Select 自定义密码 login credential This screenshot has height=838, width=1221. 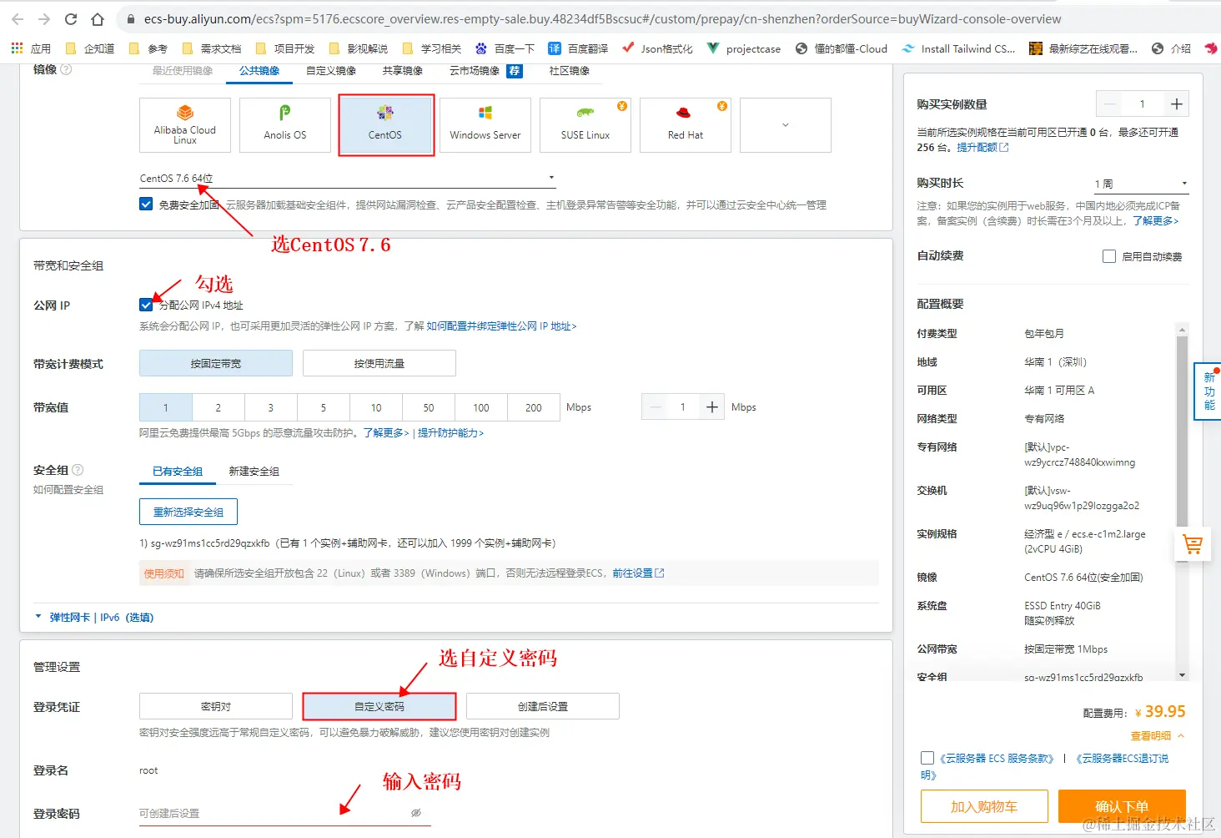pyautogui.click(x=379, y=706)
